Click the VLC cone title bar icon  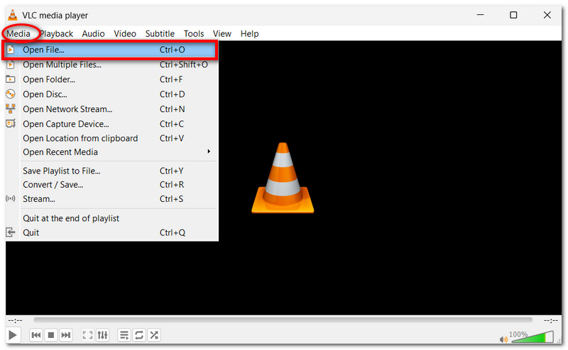coord(13,15)
